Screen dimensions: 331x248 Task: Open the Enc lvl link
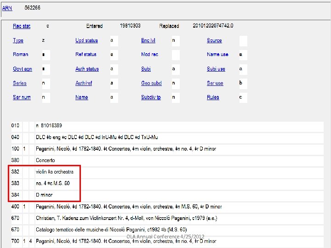[x=148, y=40]
